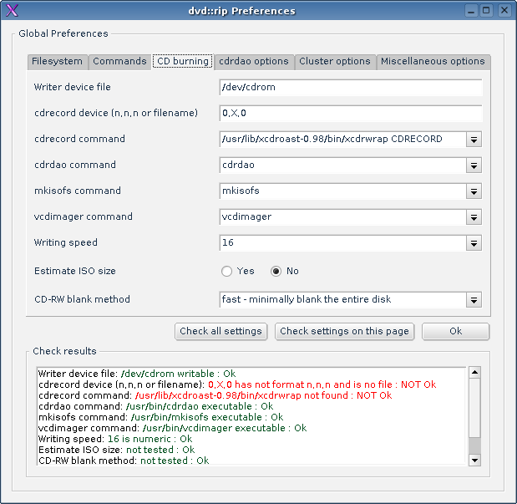Click the Writer device file input field
Viewport: 517px width, 504px height.
coord(351,88)
